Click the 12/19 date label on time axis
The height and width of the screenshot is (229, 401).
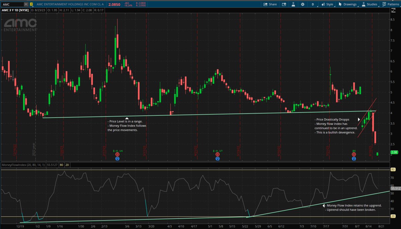pyautogui.click(x=20, y=226)
